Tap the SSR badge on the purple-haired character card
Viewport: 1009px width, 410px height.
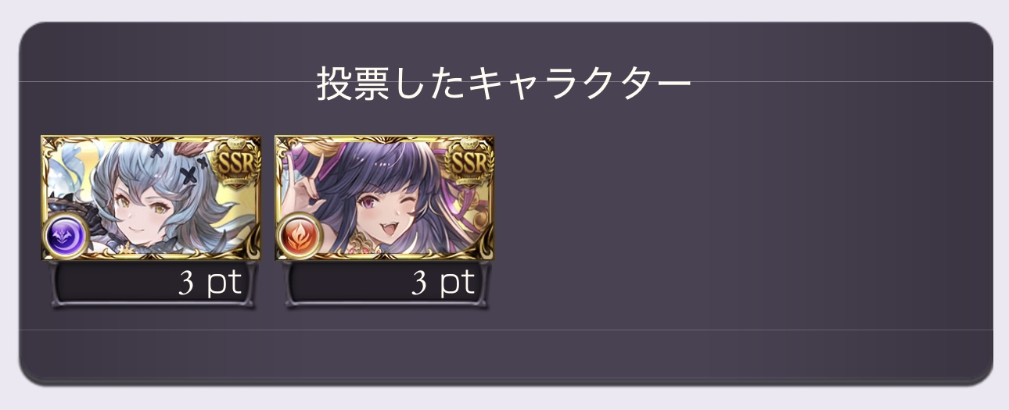tap(469, 162)
